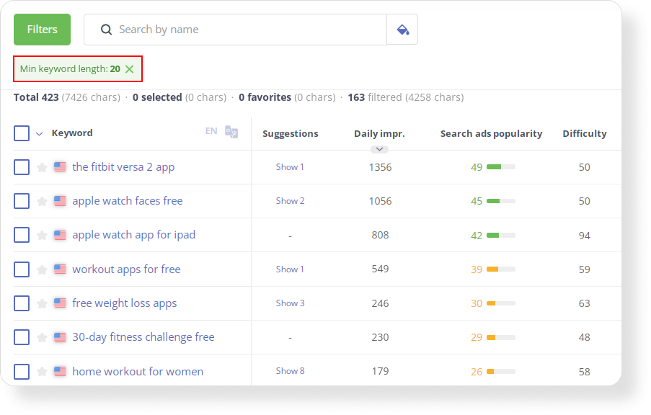651x415 pixels.
Task: Open 'free weight loss apps' keyword link
Action: point(124,303)
